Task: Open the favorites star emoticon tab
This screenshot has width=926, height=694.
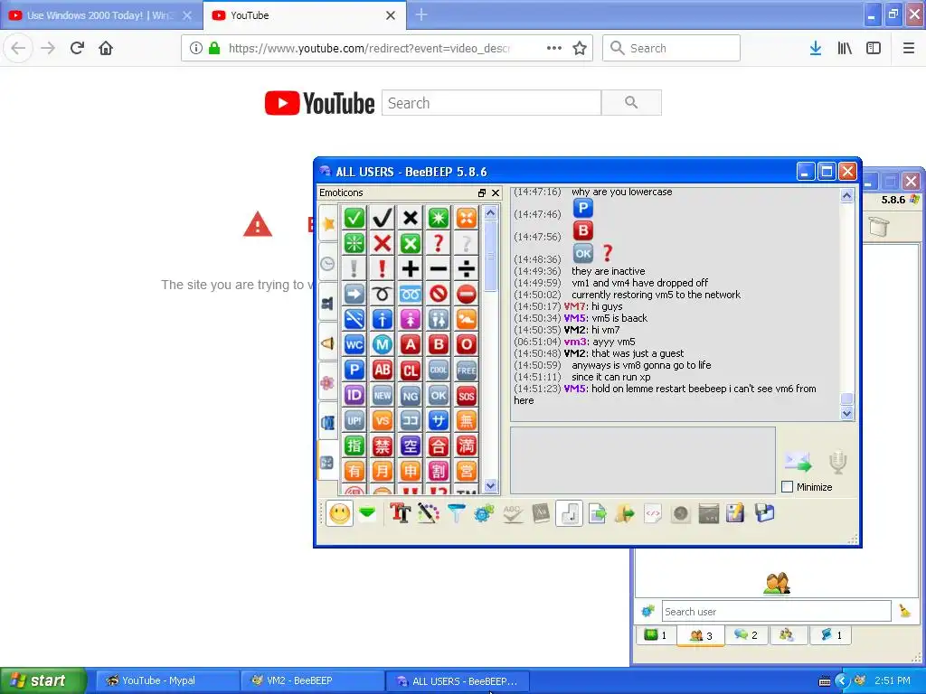Action: [x=327, y=224]
